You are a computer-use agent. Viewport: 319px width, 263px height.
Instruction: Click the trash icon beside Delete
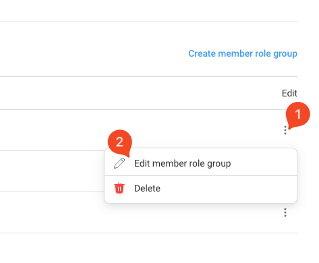(x=119, y=188)
